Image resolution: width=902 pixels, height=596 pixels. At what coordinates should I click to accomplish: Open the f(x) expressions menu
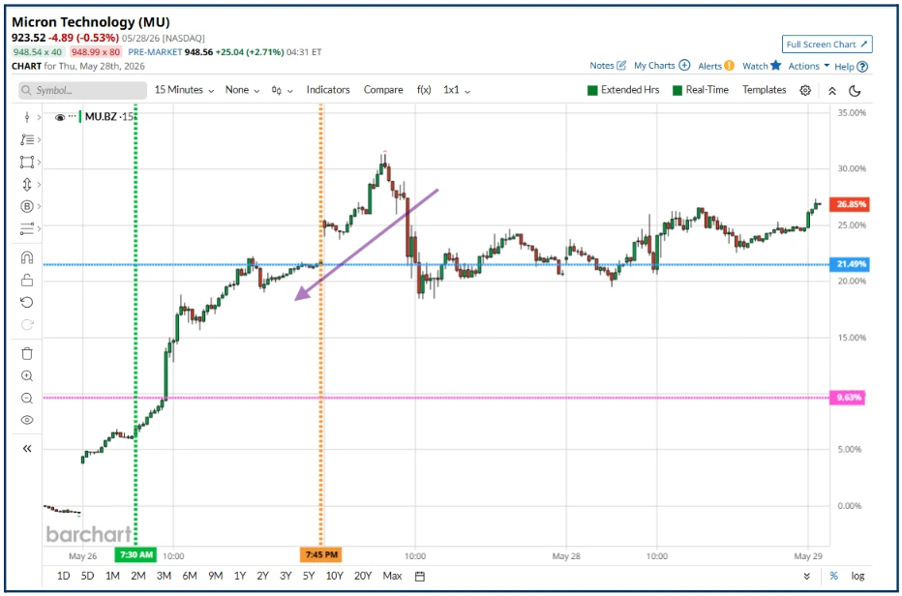point(424,90)
